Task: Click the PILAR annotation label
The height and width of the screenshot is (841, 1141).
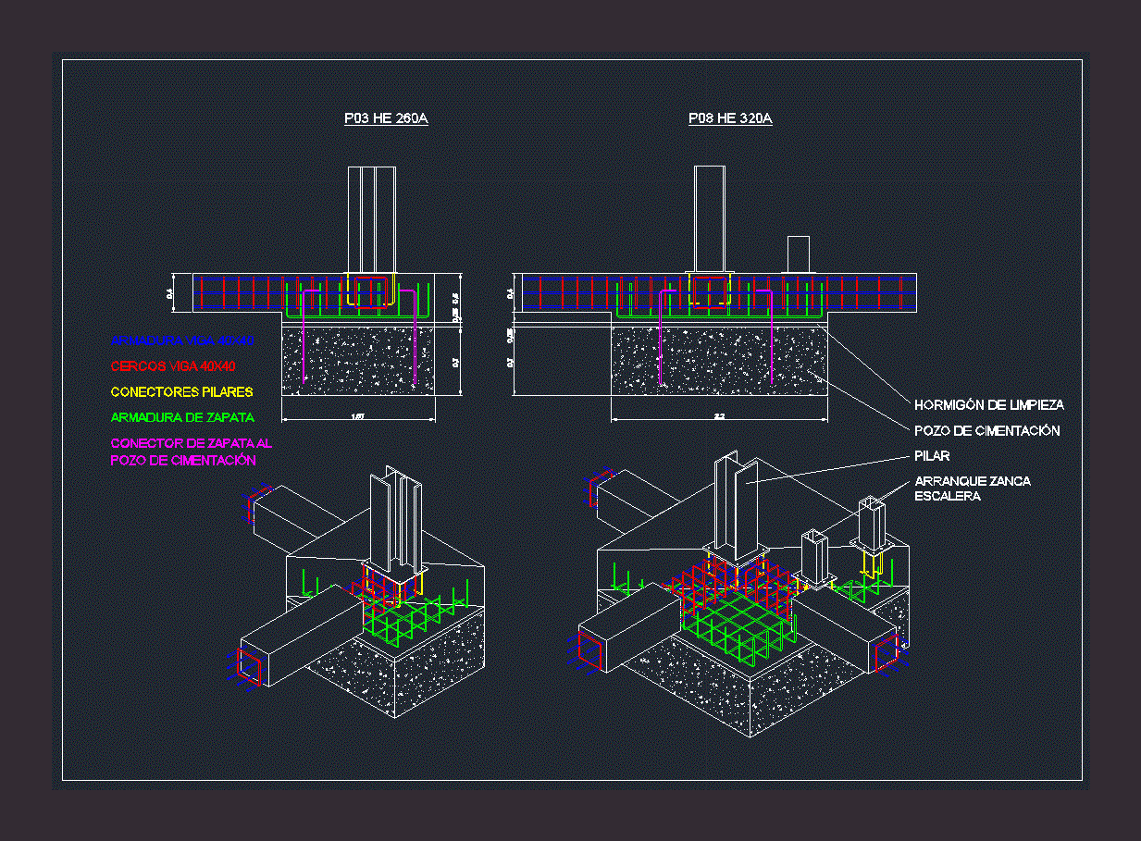Action: coord(932,456)
